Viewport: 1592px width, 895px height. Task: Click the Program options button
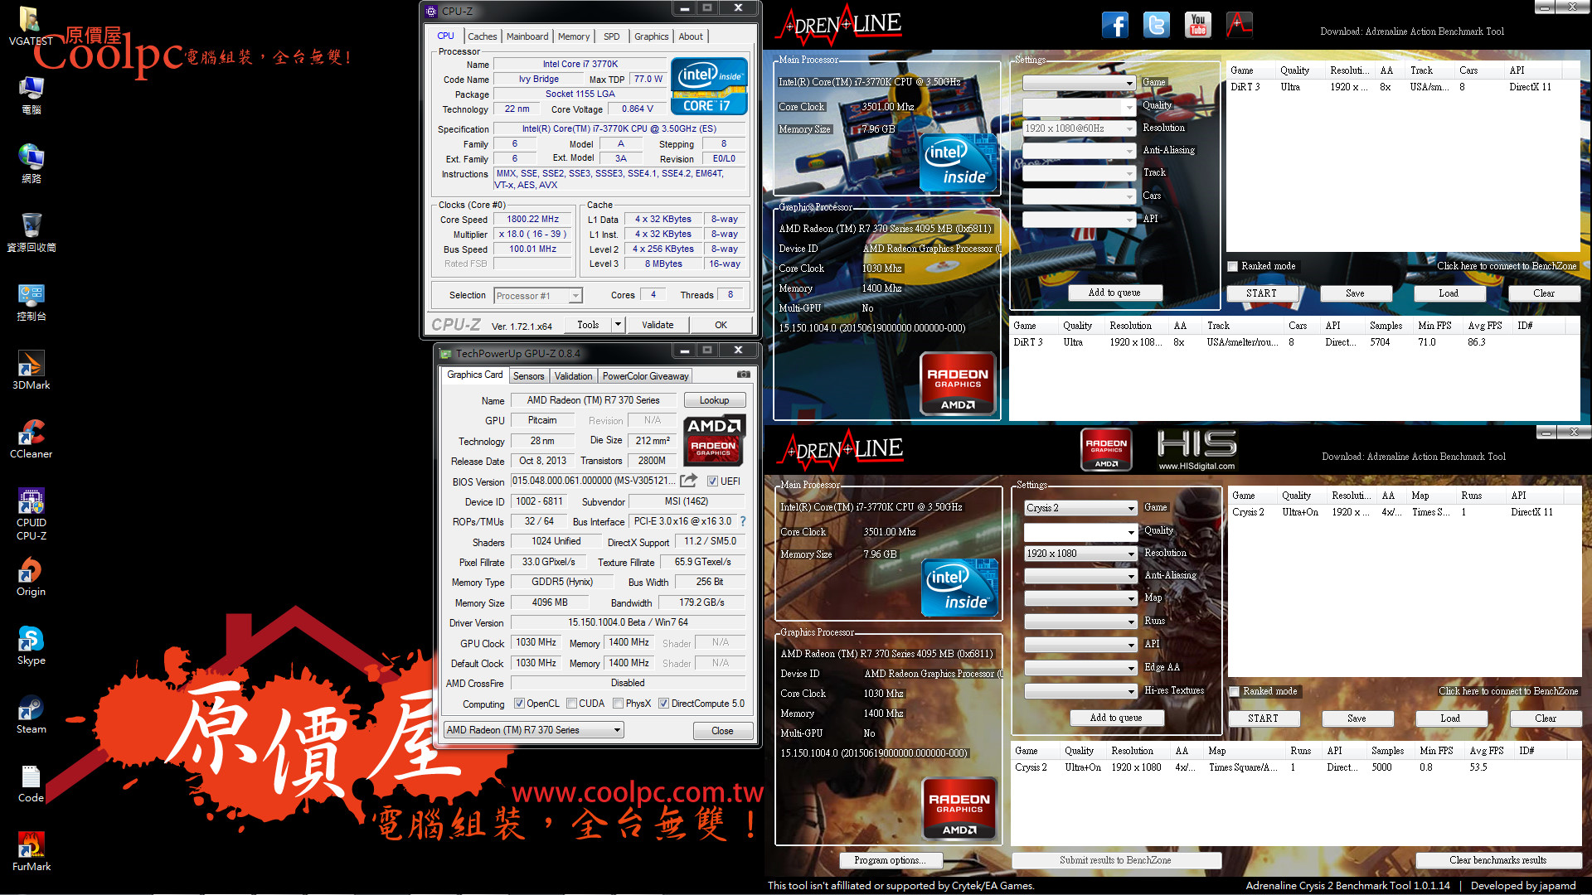[x=891, y=860]
